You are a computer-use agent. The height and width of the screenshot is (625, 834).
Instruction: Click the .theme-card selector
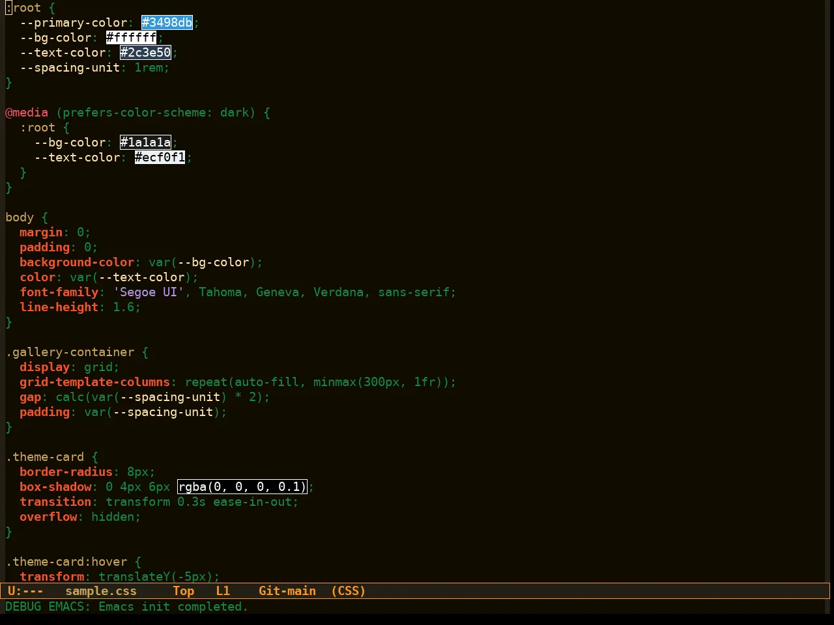coord(45,457)
